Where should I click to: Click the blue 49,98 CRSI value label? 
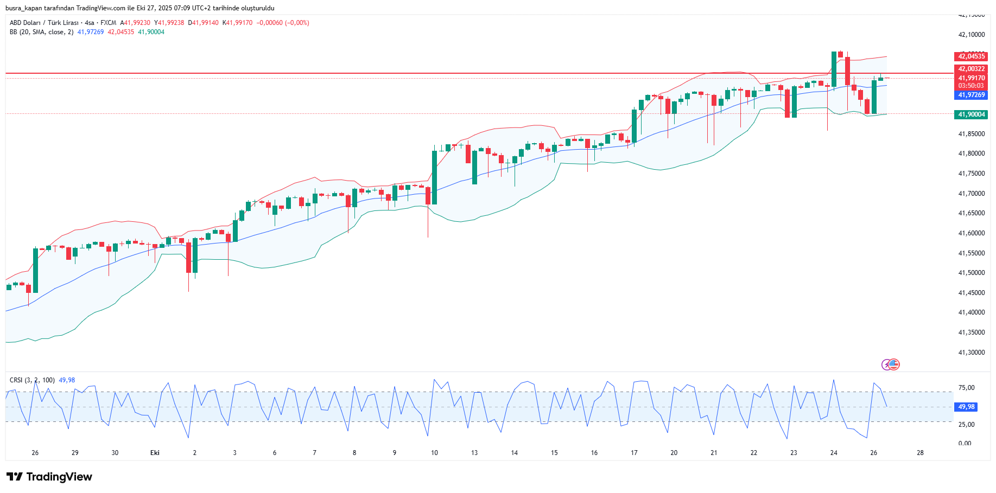966,407
